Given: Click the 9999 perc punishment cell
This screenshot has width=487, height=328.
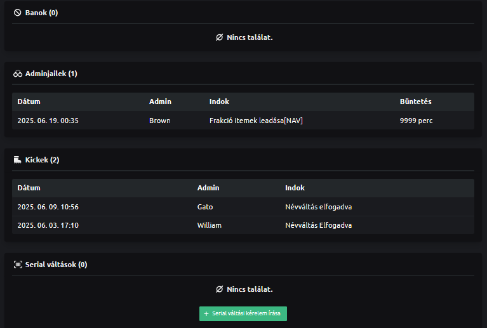Looking at the screenshot, I should tap(417, 121).
